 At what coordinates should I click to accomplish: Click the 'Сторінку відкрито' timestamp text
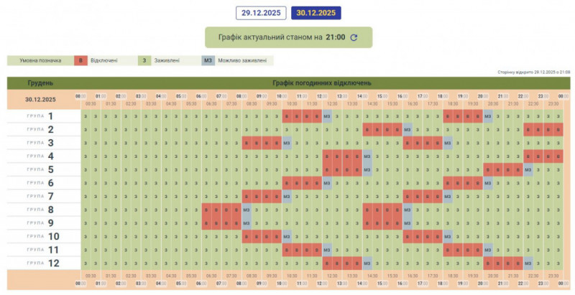533,72
